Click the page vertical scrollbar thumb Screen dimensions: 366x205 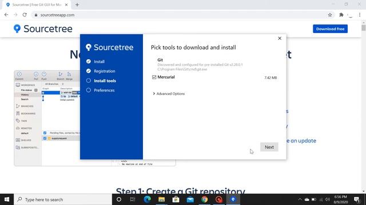[x=364, y=27]
